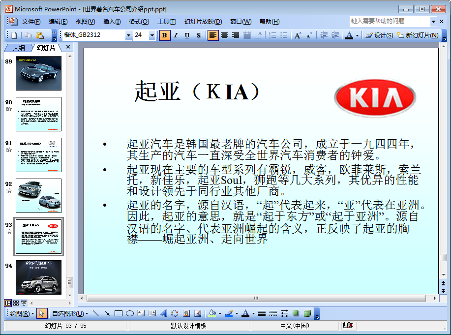Select slide 94 thumbnail
Screen dimensions: 451x335
[38, 277]
